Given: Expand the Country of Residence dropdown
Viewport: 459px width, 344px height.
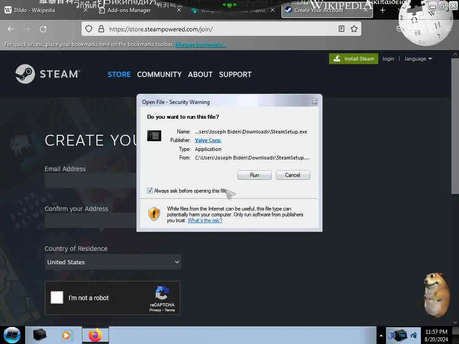Looking at the screenshot, I should pyautogui.click(x=113, y=262).
